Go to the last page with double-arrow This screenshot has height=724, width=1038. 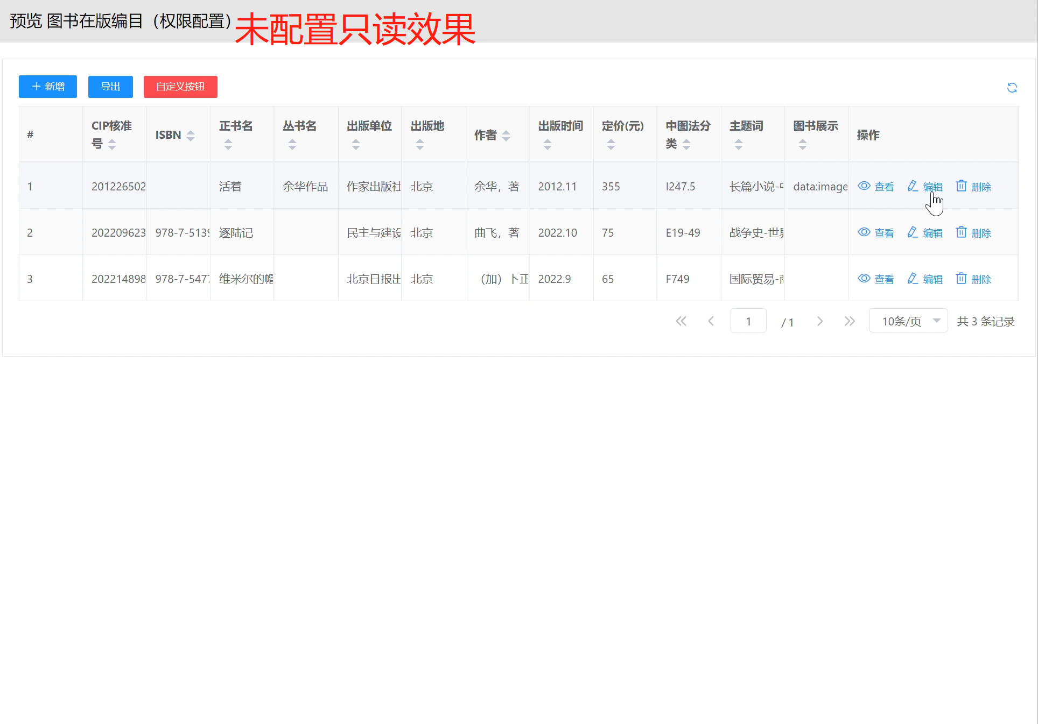[x=850, y=321]
